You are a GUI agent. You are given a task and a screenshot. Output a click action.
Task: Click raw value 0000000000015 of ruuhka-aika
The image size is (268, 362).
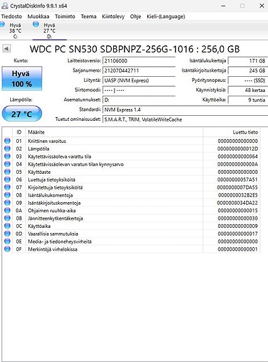click(x=238, y=210)
